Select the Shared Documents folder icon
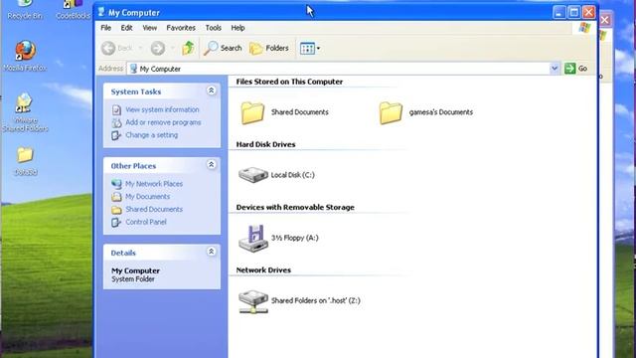The height and width of the screenshot is (358, 636). 252,112
